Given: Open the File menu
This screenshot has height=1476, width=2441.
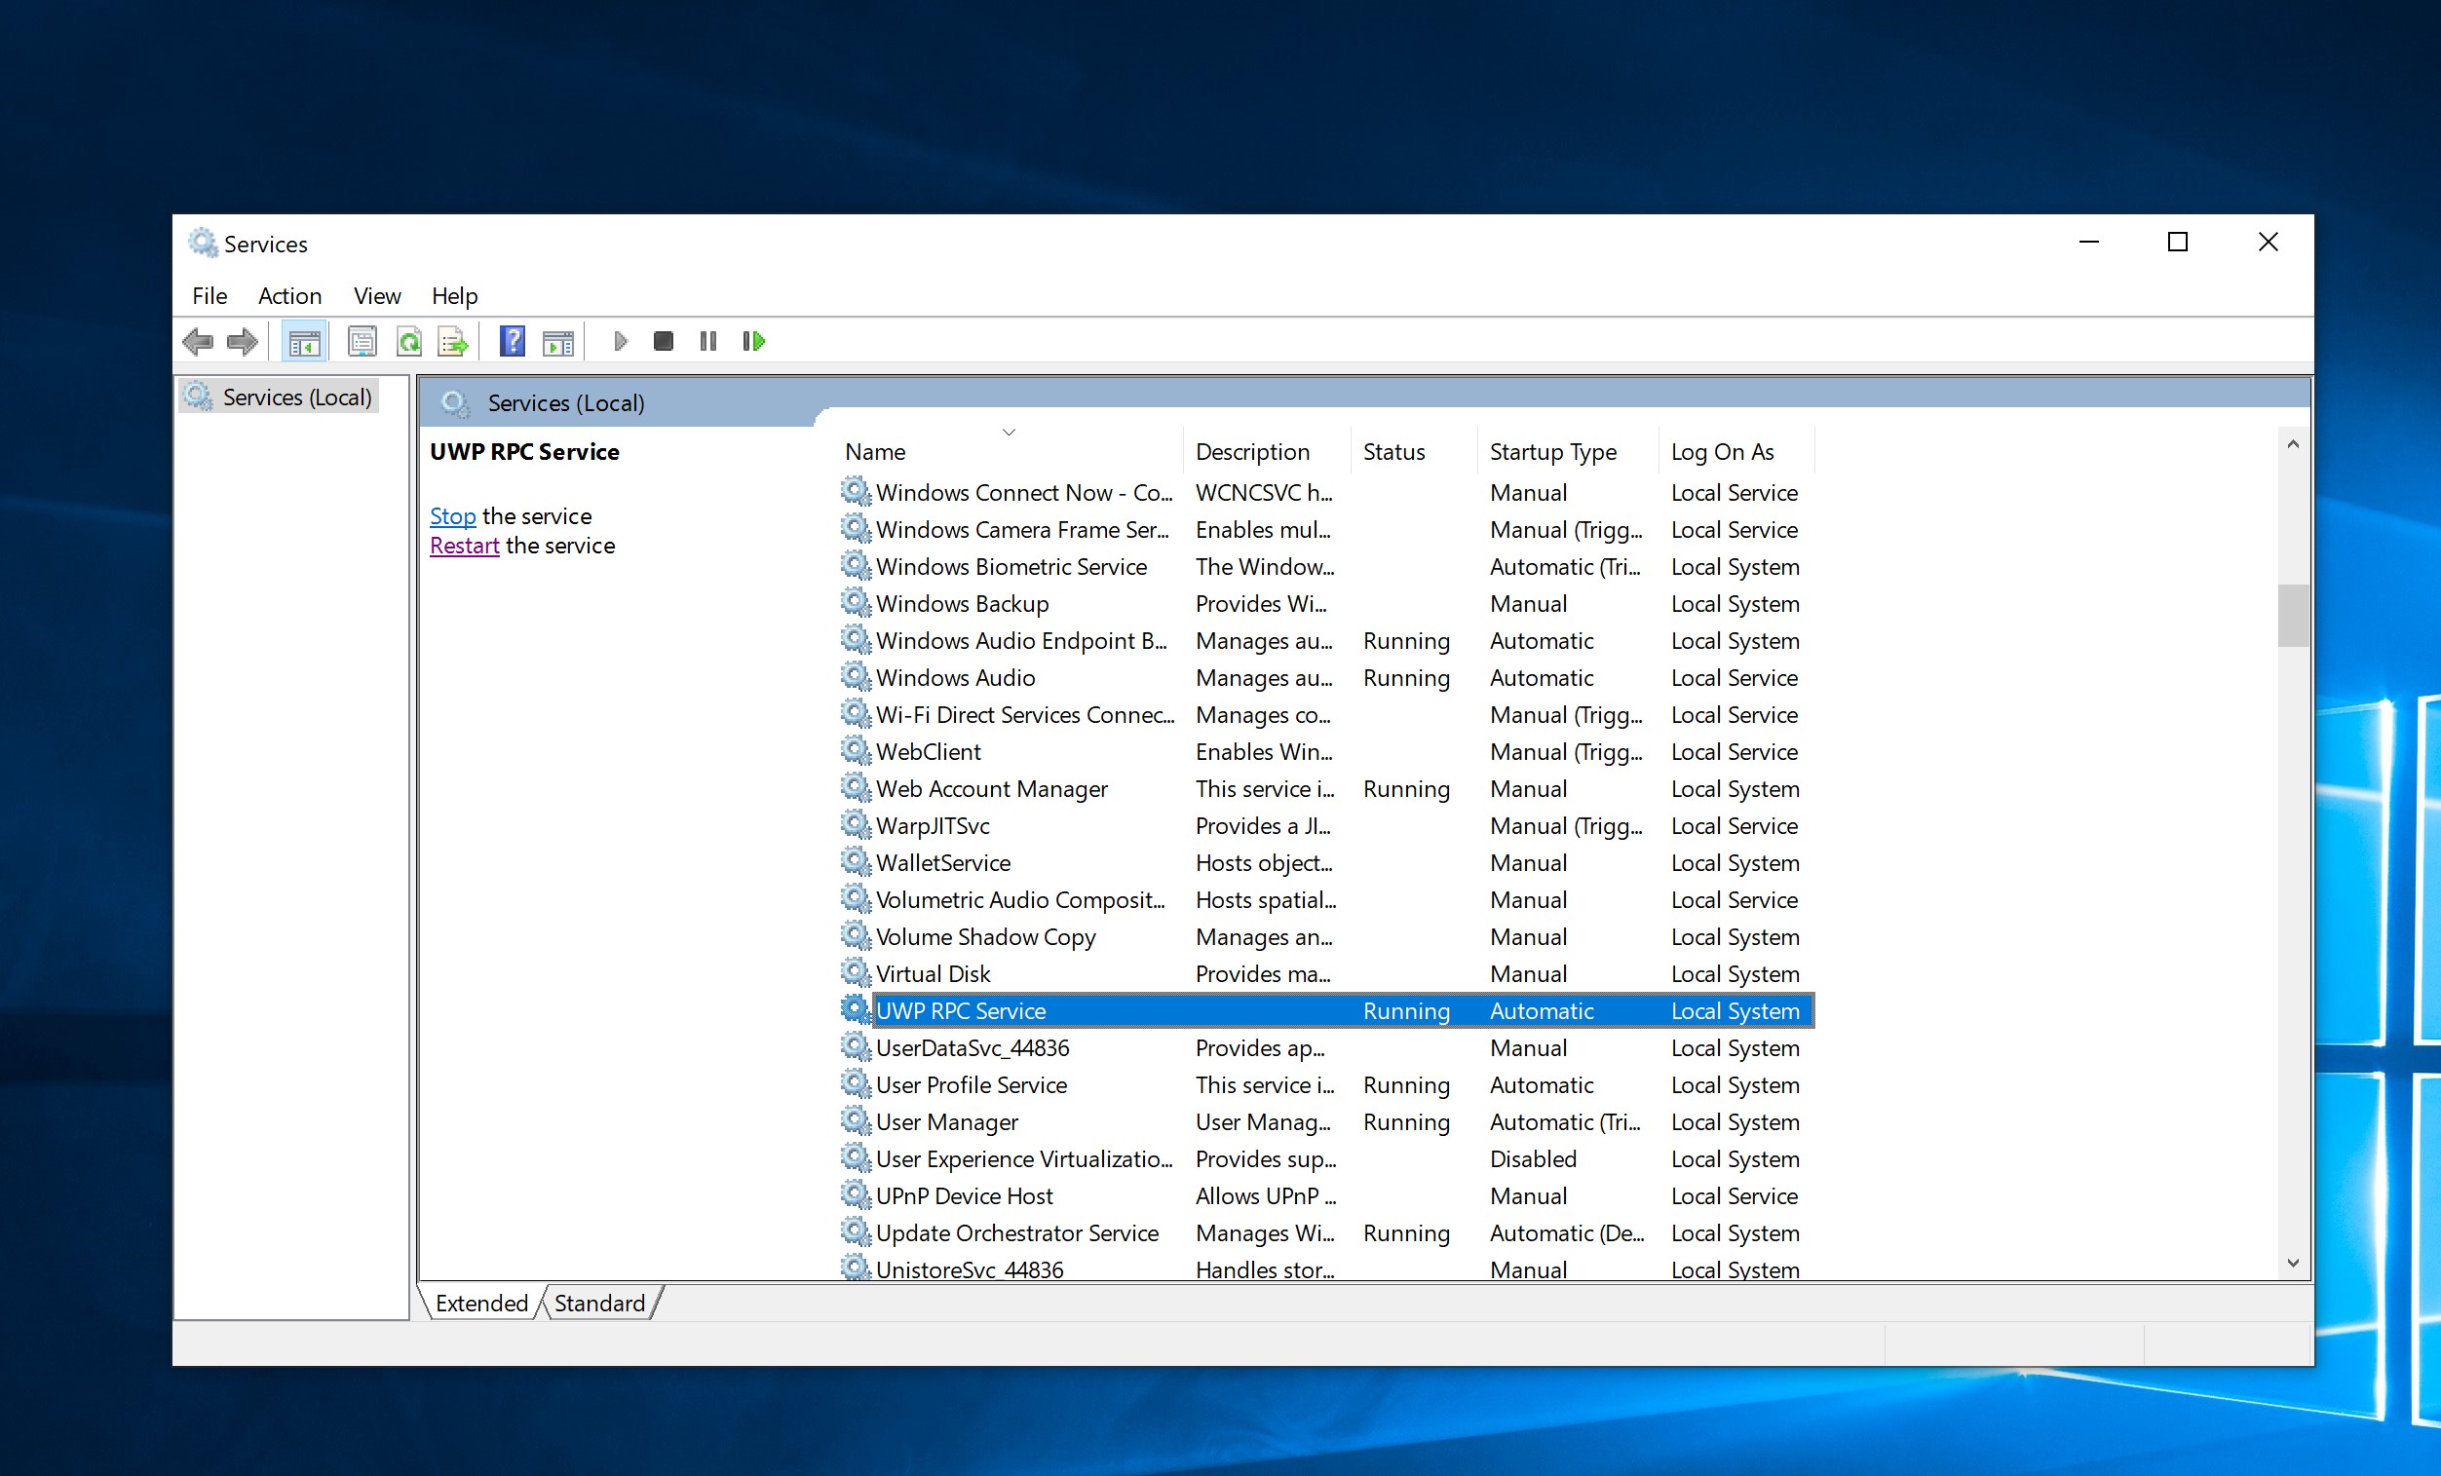Looking at the screenshot, I should click(210, 295).
